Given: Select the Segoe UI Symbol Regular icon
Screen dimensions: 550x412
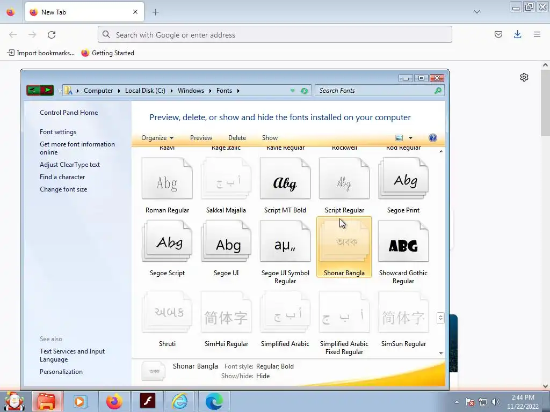Looking at the screenshot, I should pos(285,241).
